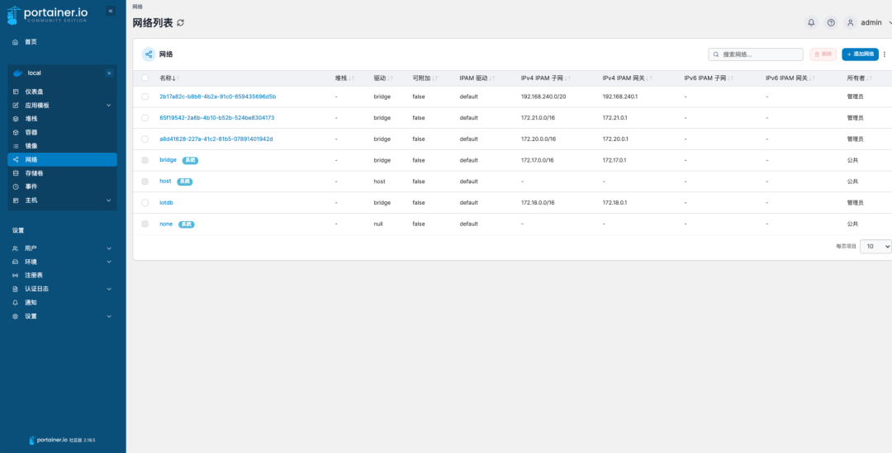Click the 添加网络 button
Image resolution: width=892 pixels, height=453 pixels.
point(860,54)
